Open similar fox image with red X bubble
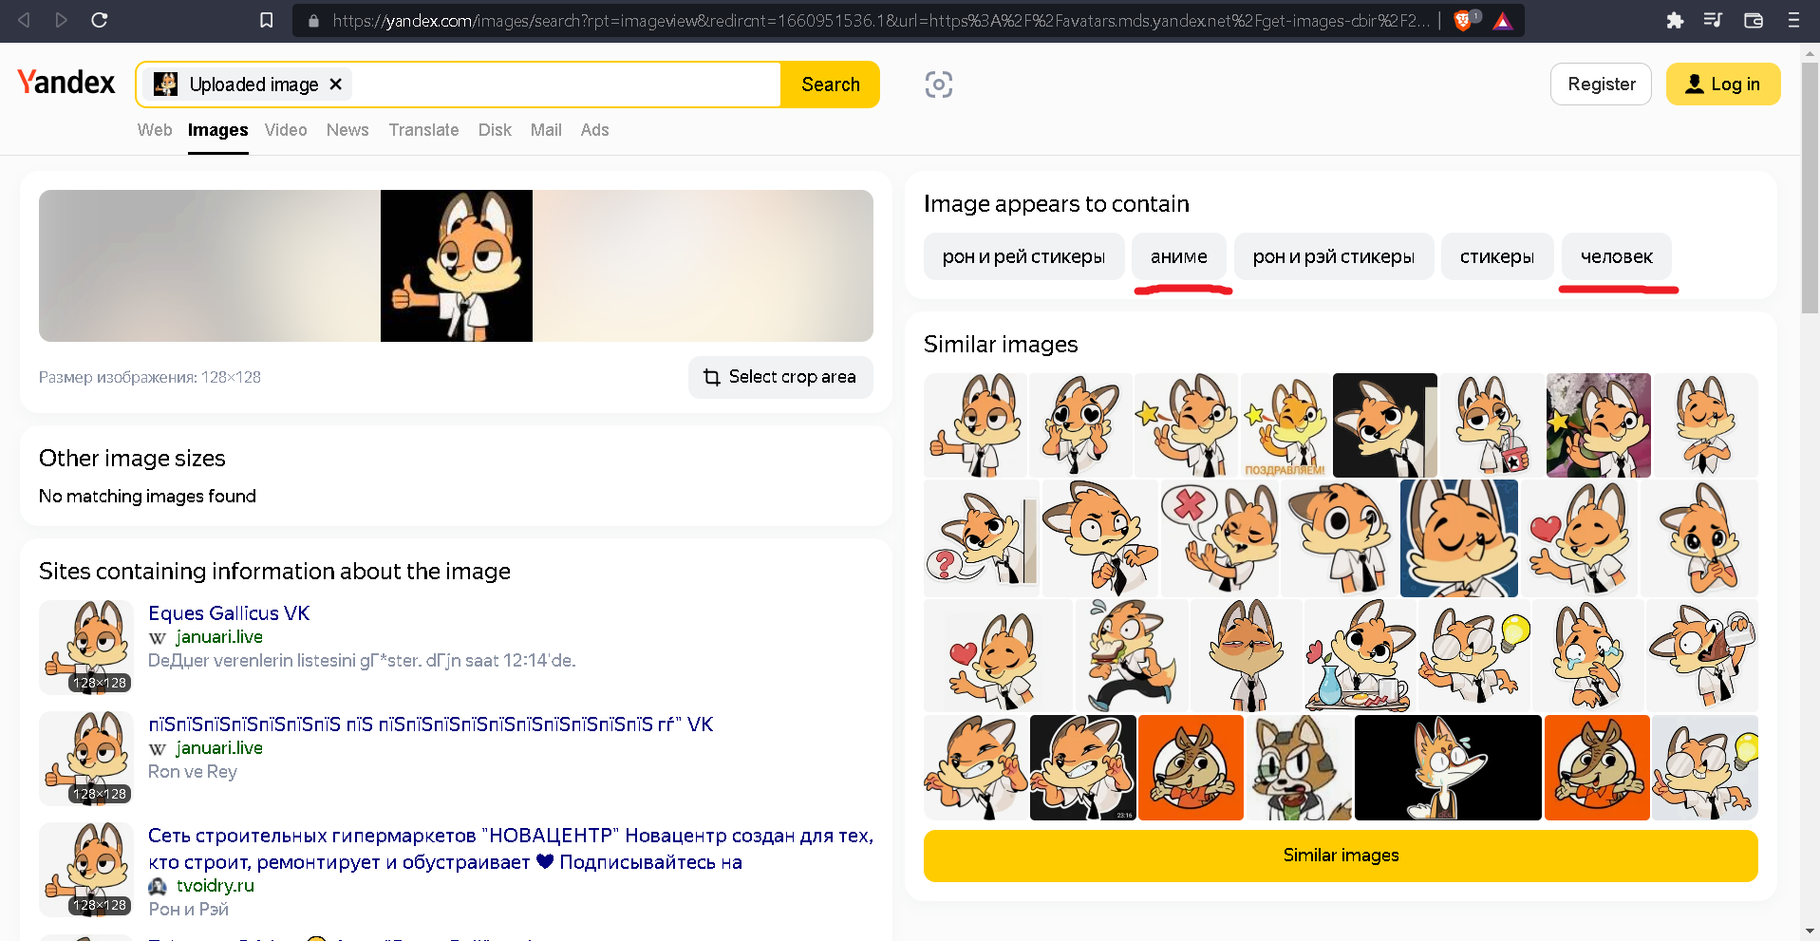The height and width of the screenshot is (941, 1820). click(1219, 538)
